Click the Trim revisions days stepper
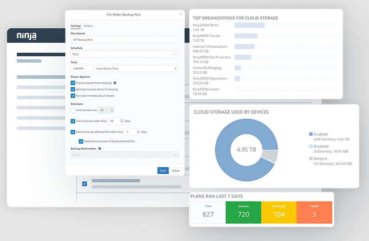 click(x=122, y=121)
